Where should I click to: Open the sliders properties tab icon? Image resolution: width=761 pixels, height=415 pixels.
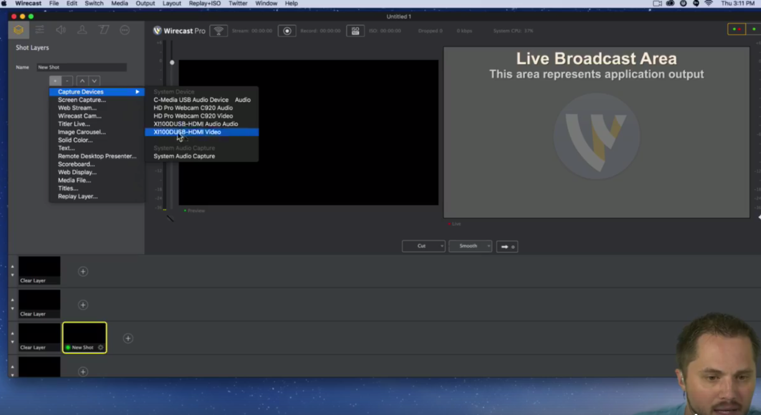[x=40, y=30]
